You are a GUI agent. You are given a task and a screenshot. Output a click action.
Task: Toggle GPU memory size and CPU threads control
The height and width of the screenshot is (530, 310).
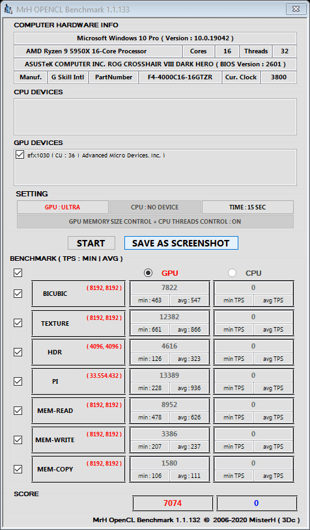pos(155,221)
